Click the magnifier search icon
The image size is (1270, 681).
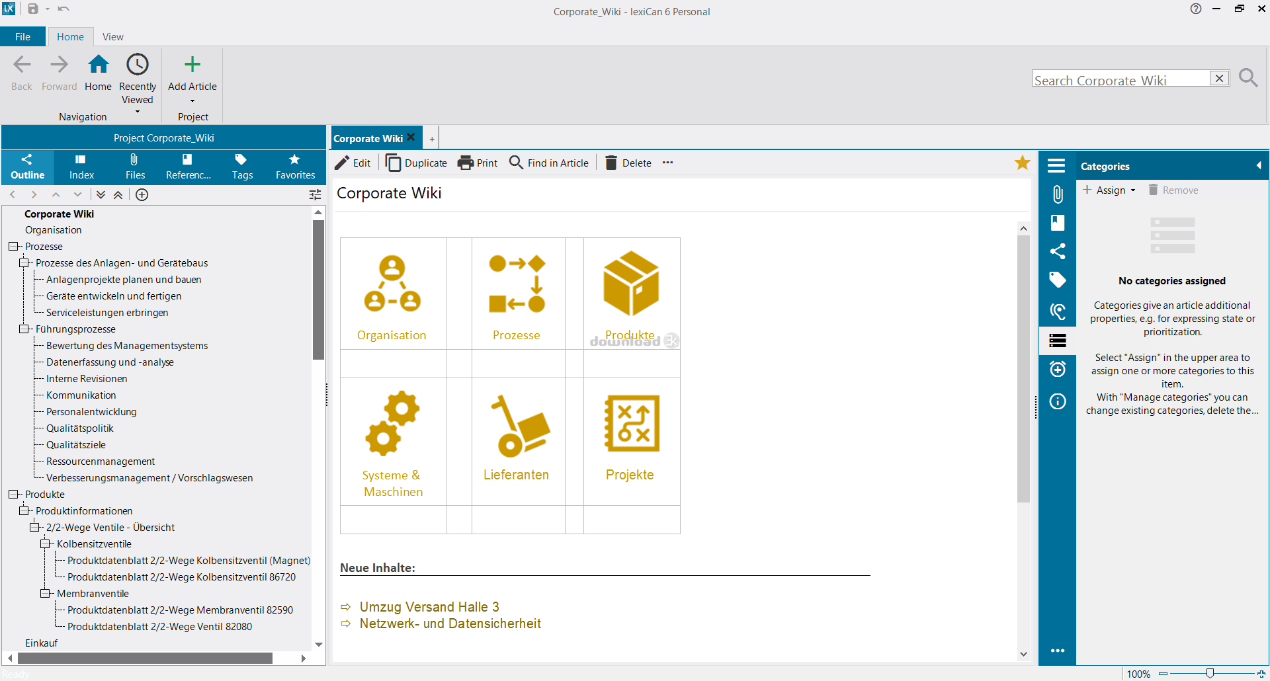click(1248, 78)
